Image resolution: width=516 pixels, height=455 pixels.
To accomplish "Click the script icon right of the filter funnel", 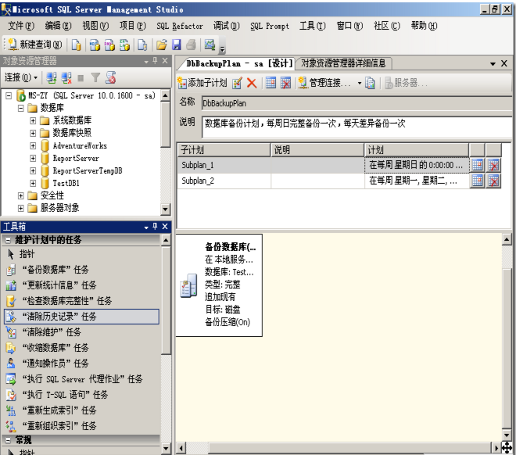I will click(x=110, y=77).
